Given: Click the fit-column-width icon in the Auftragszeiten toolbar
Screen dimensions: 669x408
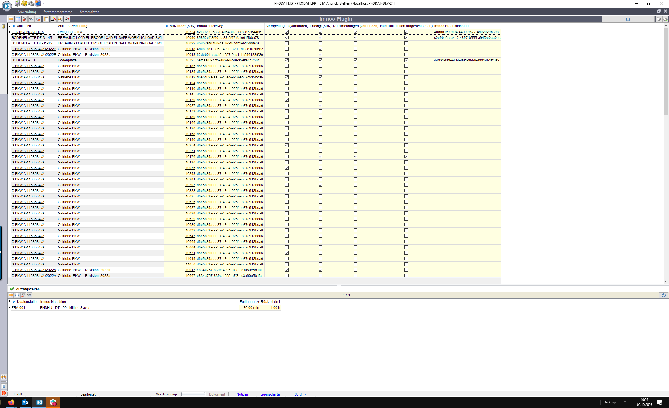Looking at the screenshot, I should coord(17,295).
